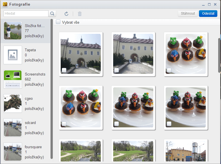This screenshot has height=164, width=221.
Task: Select the foursquare folder
Action: point(25,152)
